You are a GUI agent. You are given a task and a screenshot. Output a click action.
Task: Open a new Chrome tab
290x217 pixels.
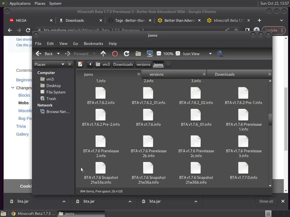259,20
